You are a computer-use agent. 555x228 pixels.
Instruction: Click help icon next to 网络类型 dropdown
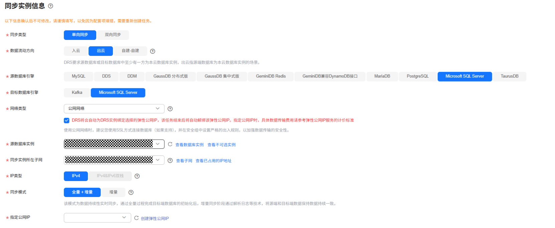(x=170, y=109)
